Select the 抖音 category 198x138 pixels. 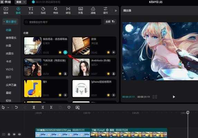pos(8,46)
